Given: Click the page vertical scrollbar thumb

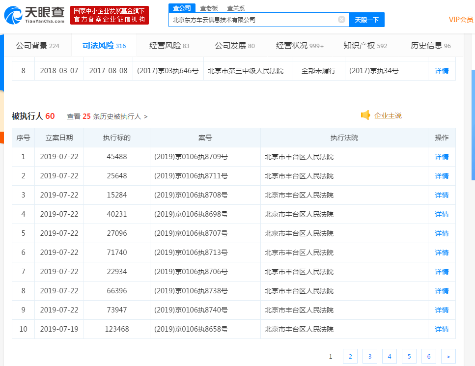Looking at the screenshot, I should pyautogui.click(x=473, y=125).
